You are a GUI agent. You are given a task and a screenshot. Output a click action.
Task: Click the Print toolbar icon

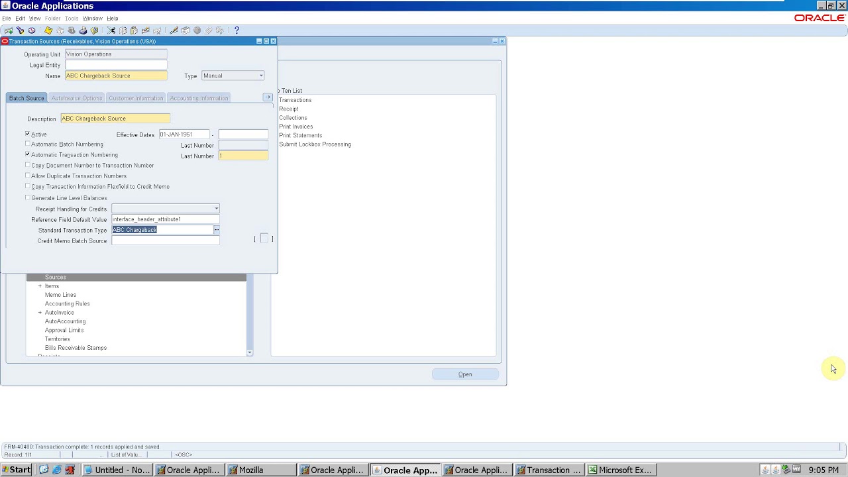(x=83, y=30)
